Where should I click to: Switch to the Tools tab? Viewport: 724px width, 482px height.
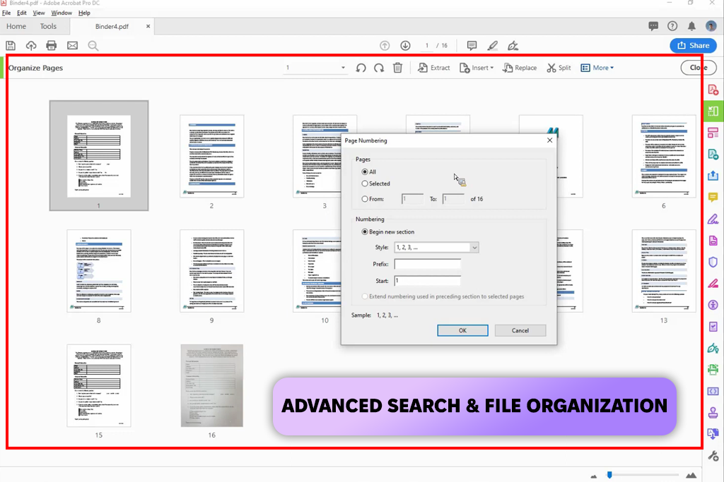tap(48, 26)
